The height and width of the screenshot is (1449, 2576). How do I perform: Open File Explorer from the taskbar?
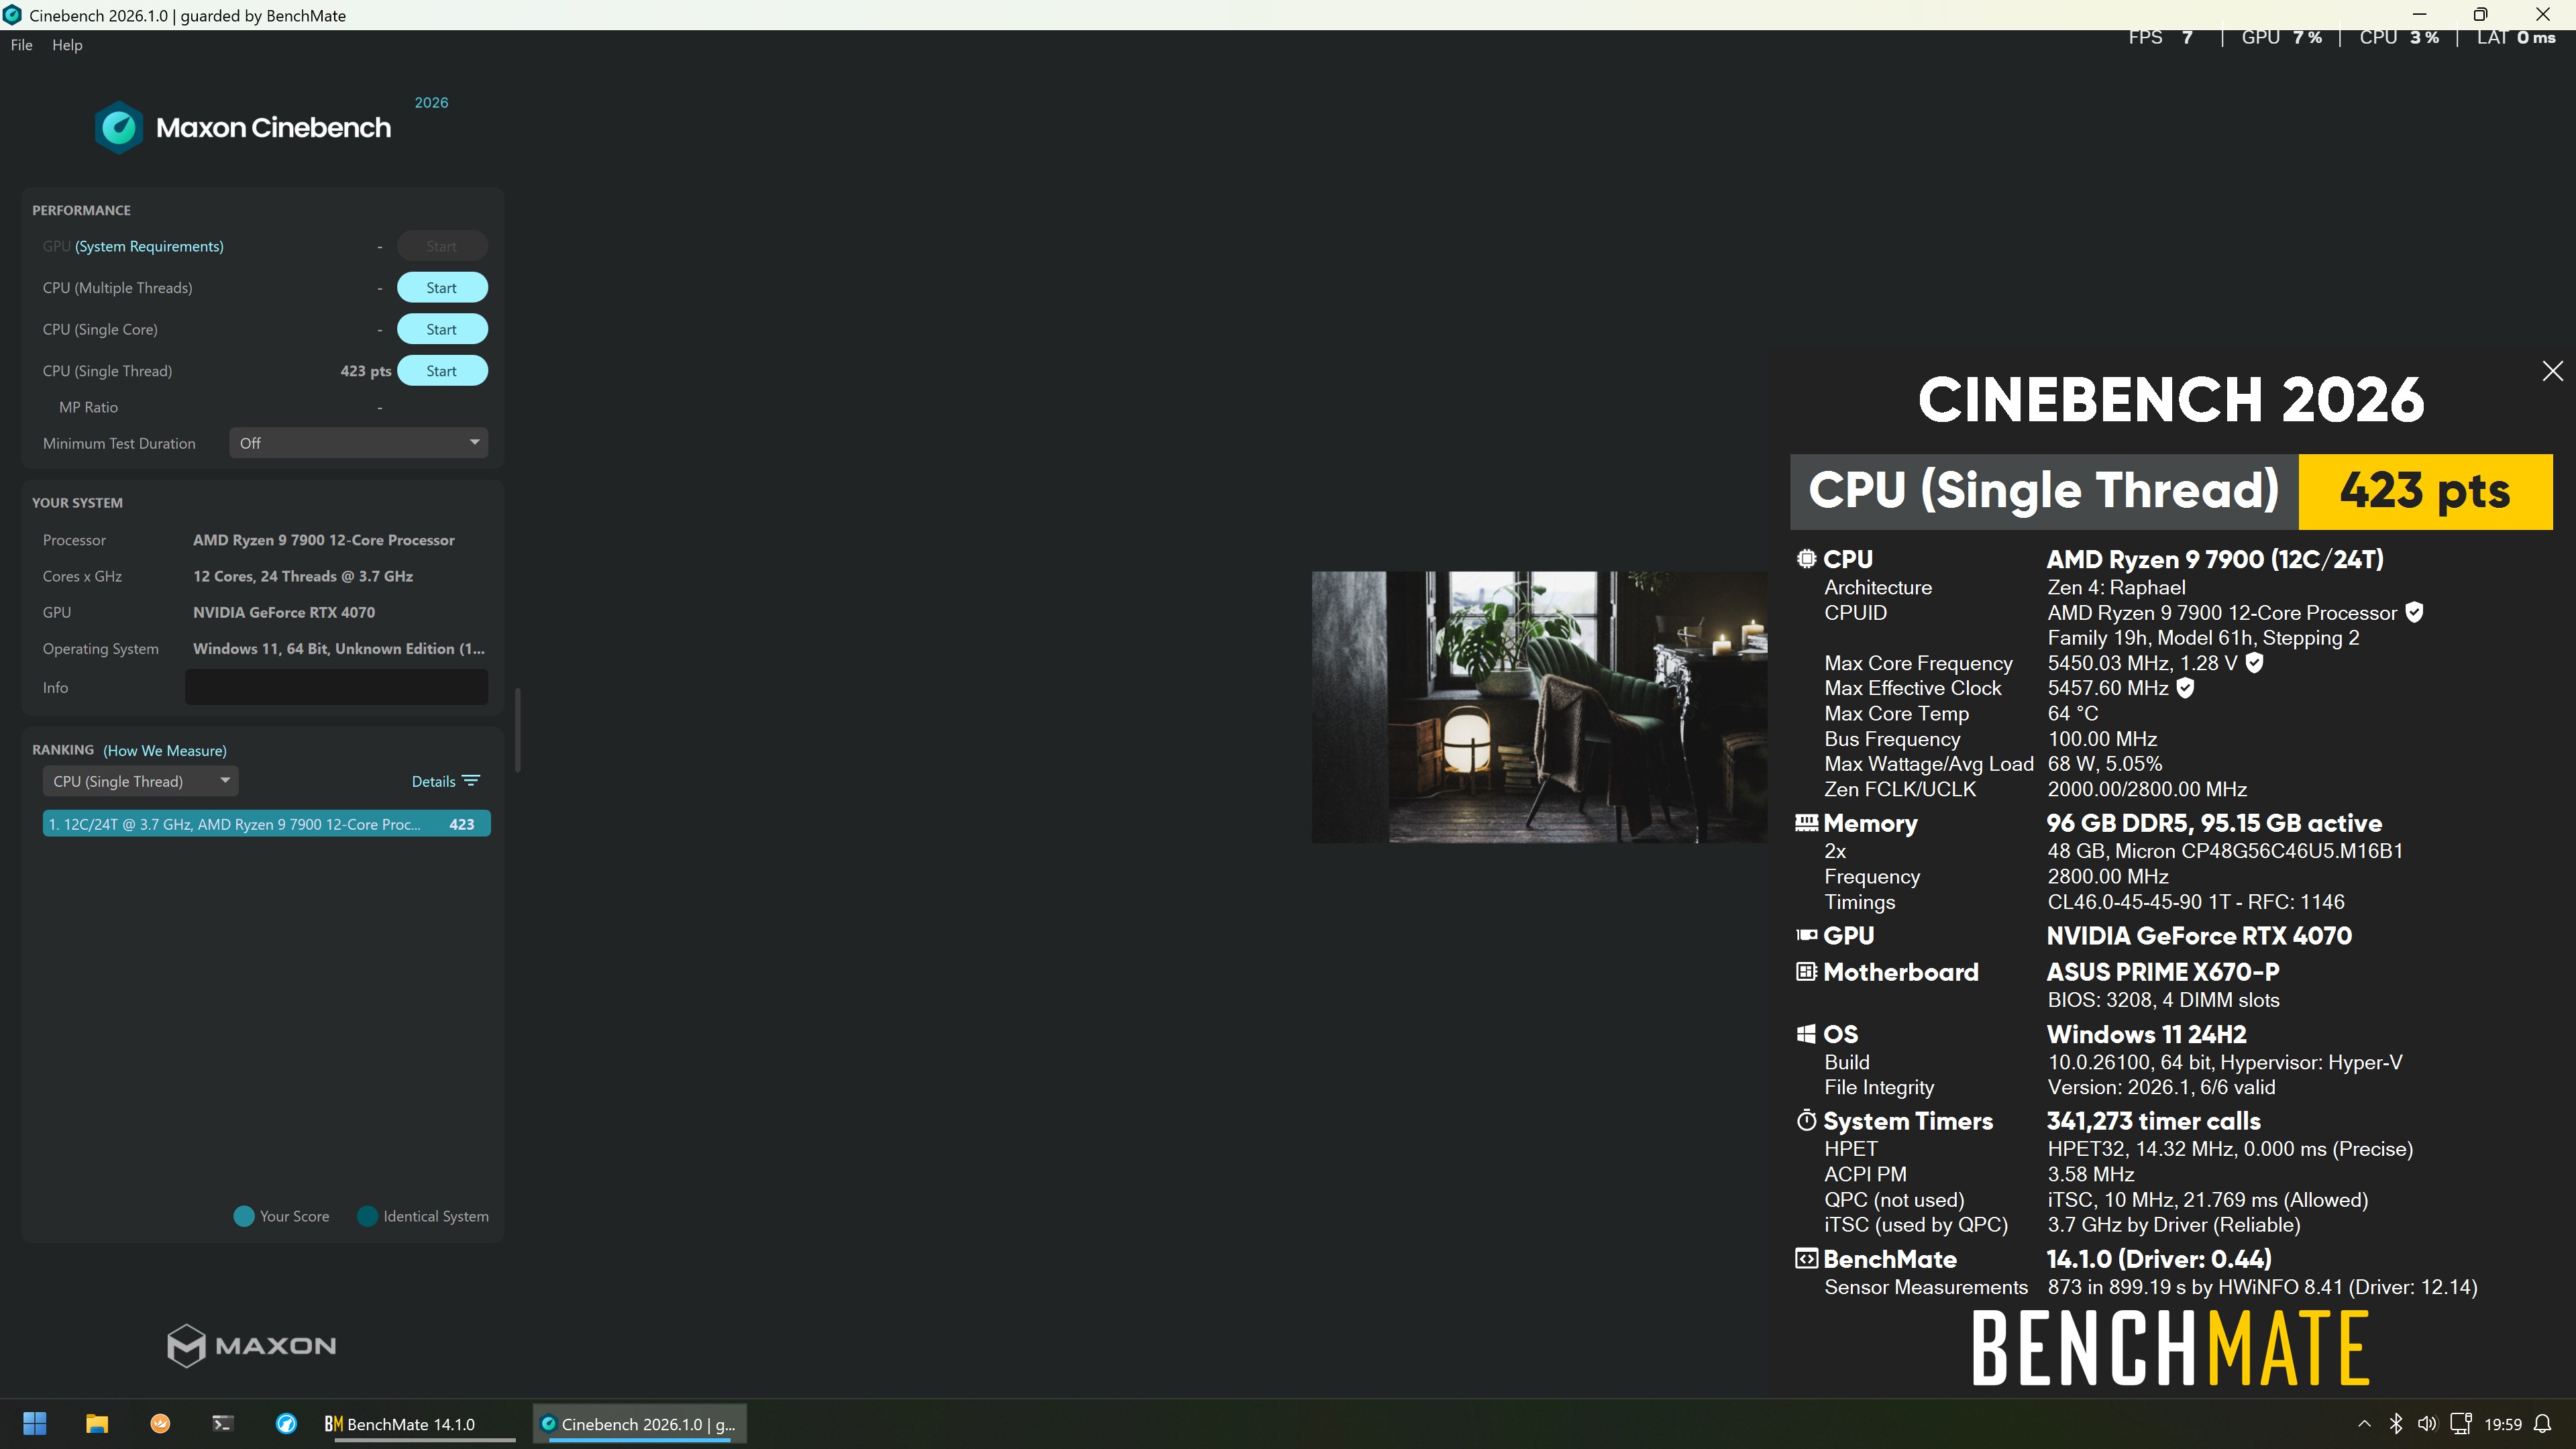97,1423
